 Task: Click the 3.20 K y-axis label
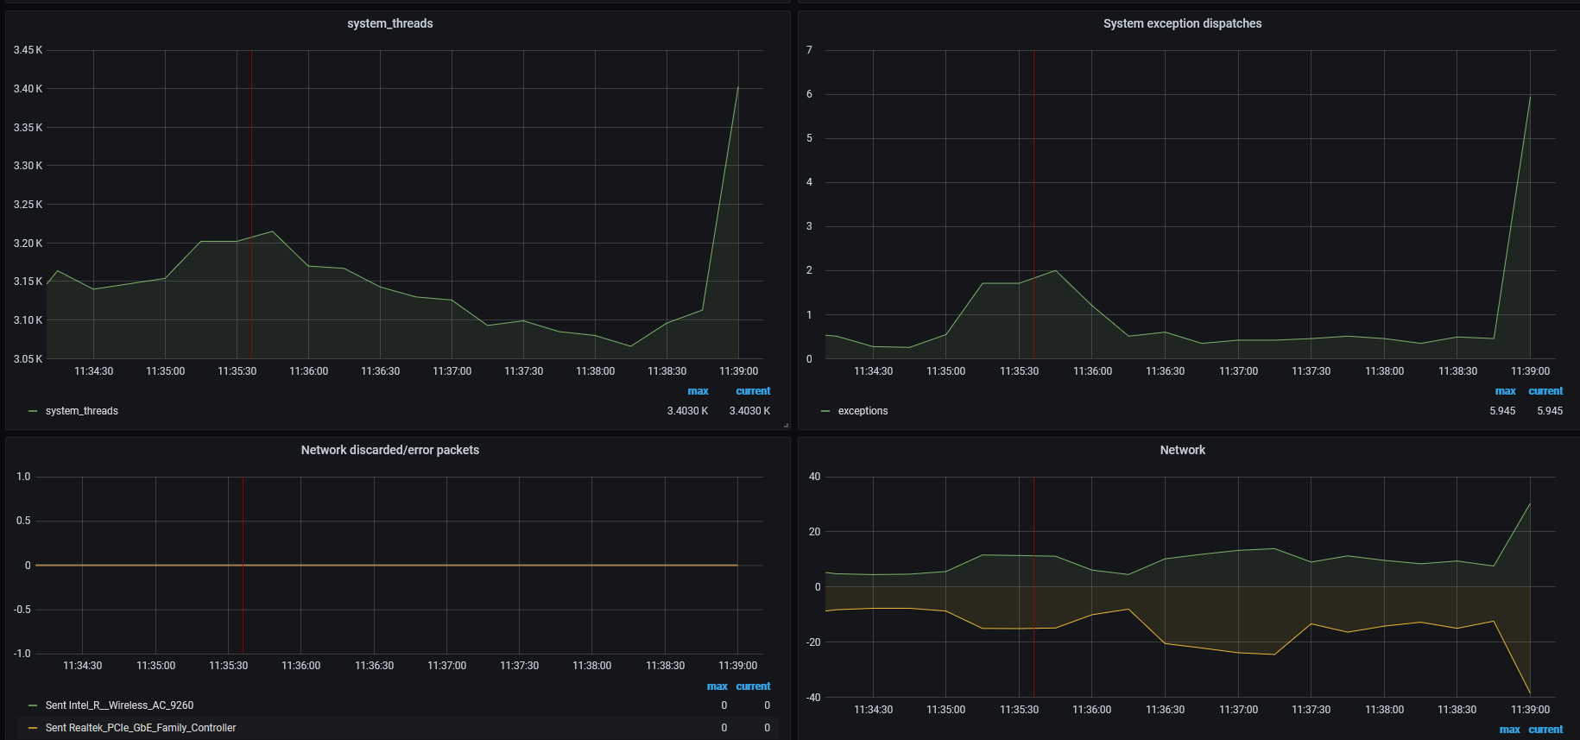[x=28, y=244]
